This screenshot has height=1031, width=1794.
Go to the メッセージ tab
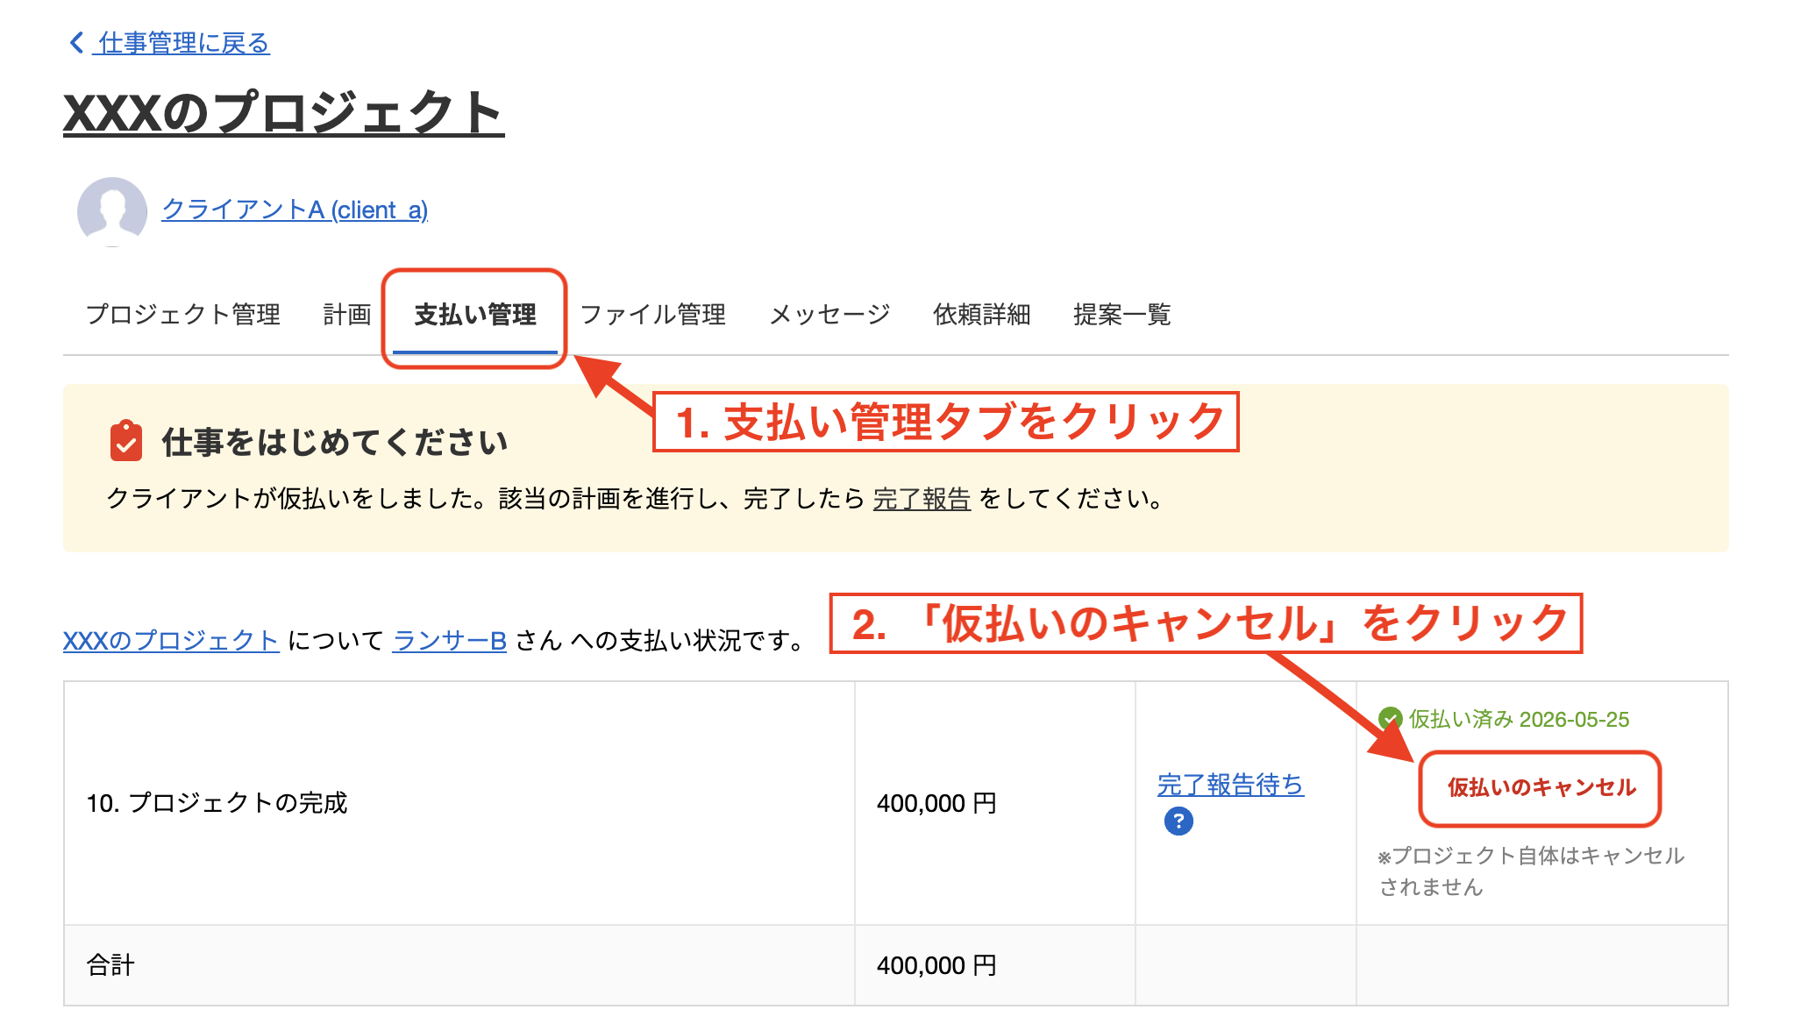(829, 315)
